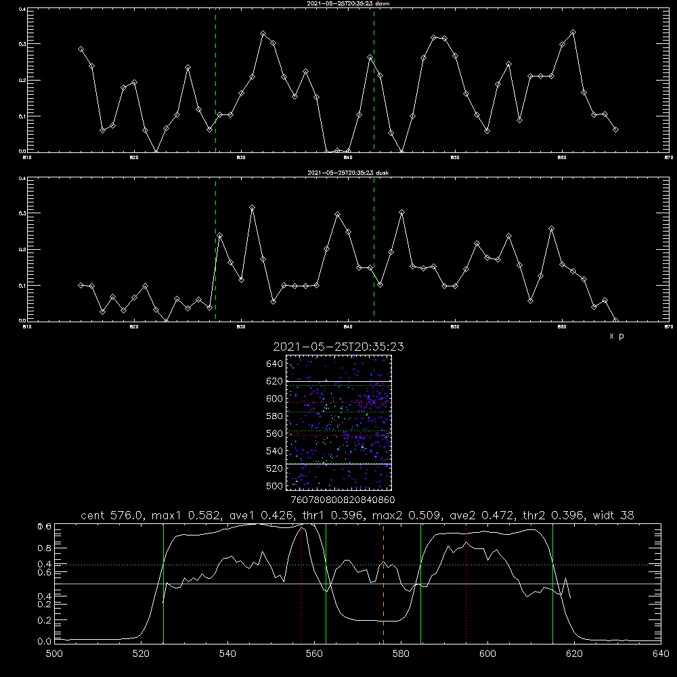Select the left green dashed line in dawn plot
This screenshot has height=677, width=677.
(x=215, y=80)
